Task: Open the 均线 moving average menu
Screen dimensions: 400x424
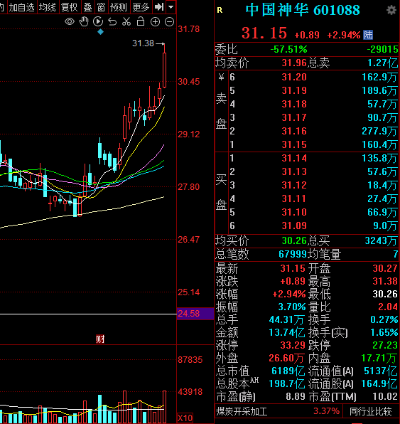Action: pyautogui.click(x=48, y=7)
